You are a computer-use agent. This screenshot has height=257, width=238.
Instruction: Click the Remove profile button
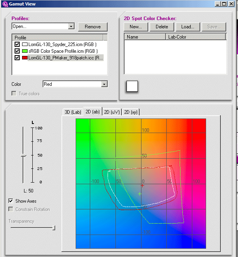point(93,27)
